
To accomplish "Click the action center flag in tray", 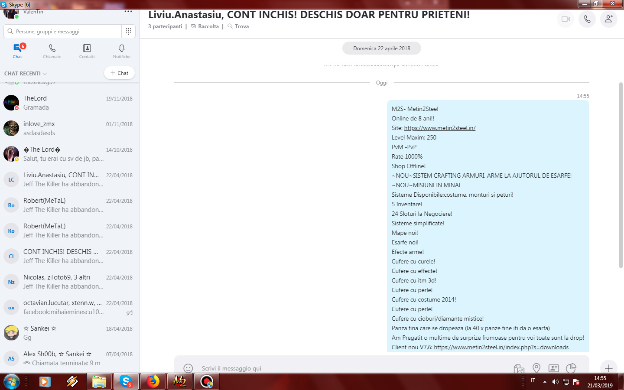I will (x=576, y=382).
